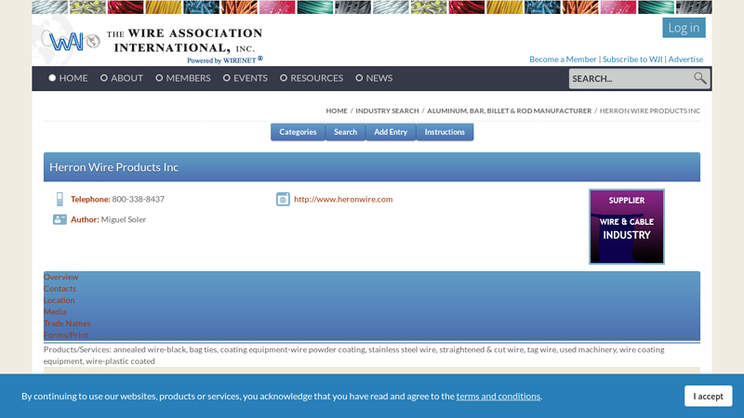744x418 pixels.
Task: Switch to the Location tab
Action: tap(60, 300)
